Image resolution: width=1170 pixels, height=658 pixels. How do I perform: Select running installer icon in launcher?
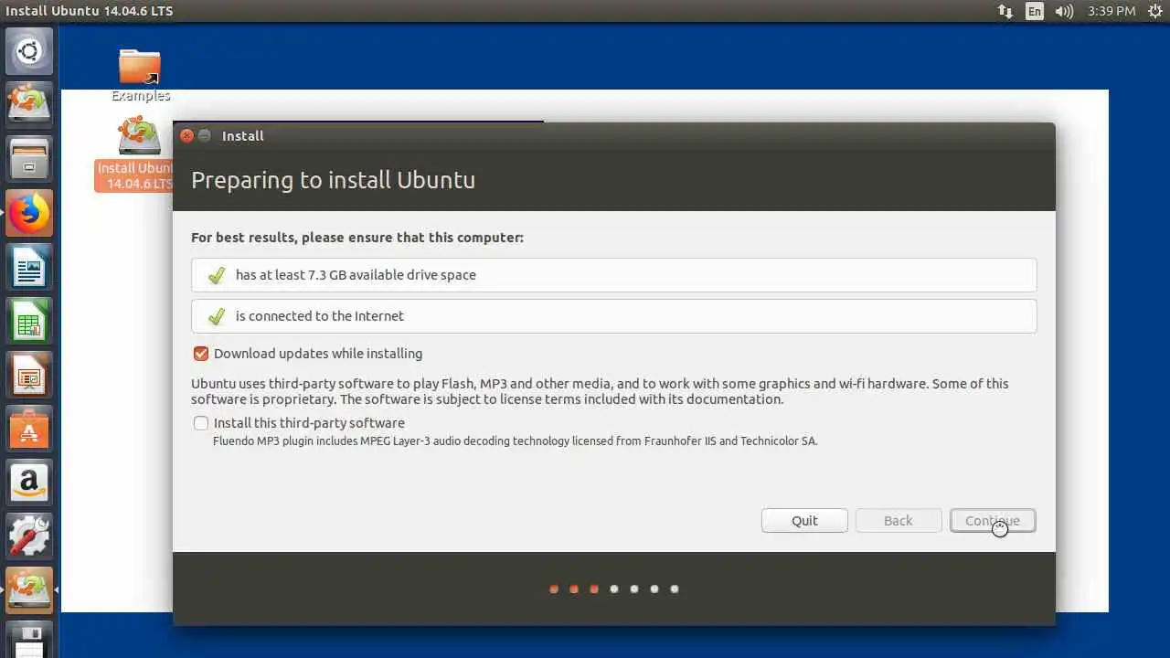click(x=29, y=591)
